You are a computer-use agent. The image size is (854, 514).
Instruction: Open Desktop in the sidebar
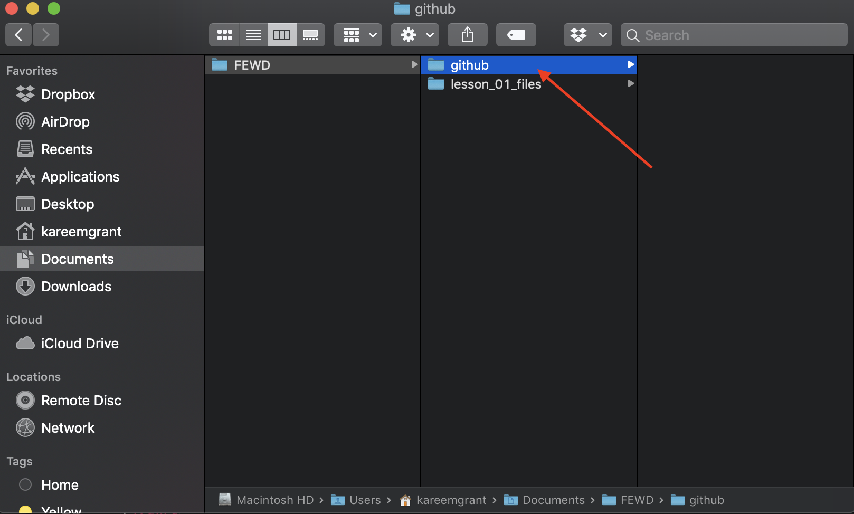[x=102, y=204]
